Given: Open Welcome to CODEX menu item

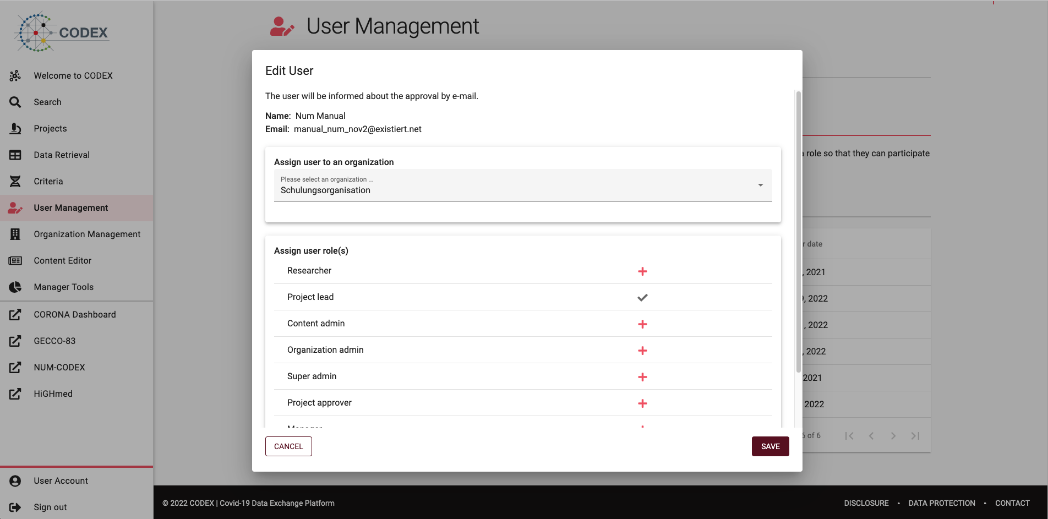Looking at the screenshot, I should pyautogui.click(x=77, y=76).
